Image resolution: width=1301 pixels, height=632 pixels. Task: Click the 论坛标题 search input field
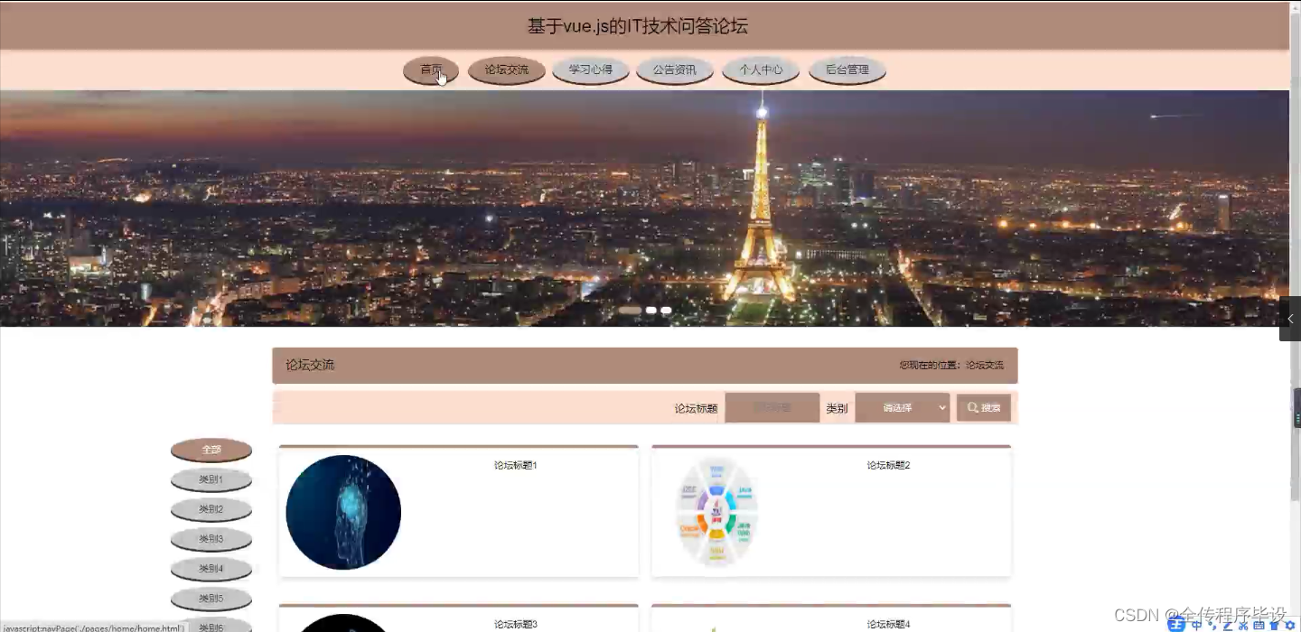772,408
